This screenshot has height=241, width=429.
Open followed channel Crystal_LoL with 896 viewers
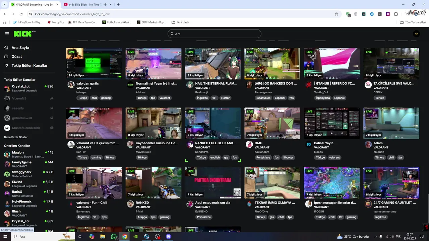[28, 88]
